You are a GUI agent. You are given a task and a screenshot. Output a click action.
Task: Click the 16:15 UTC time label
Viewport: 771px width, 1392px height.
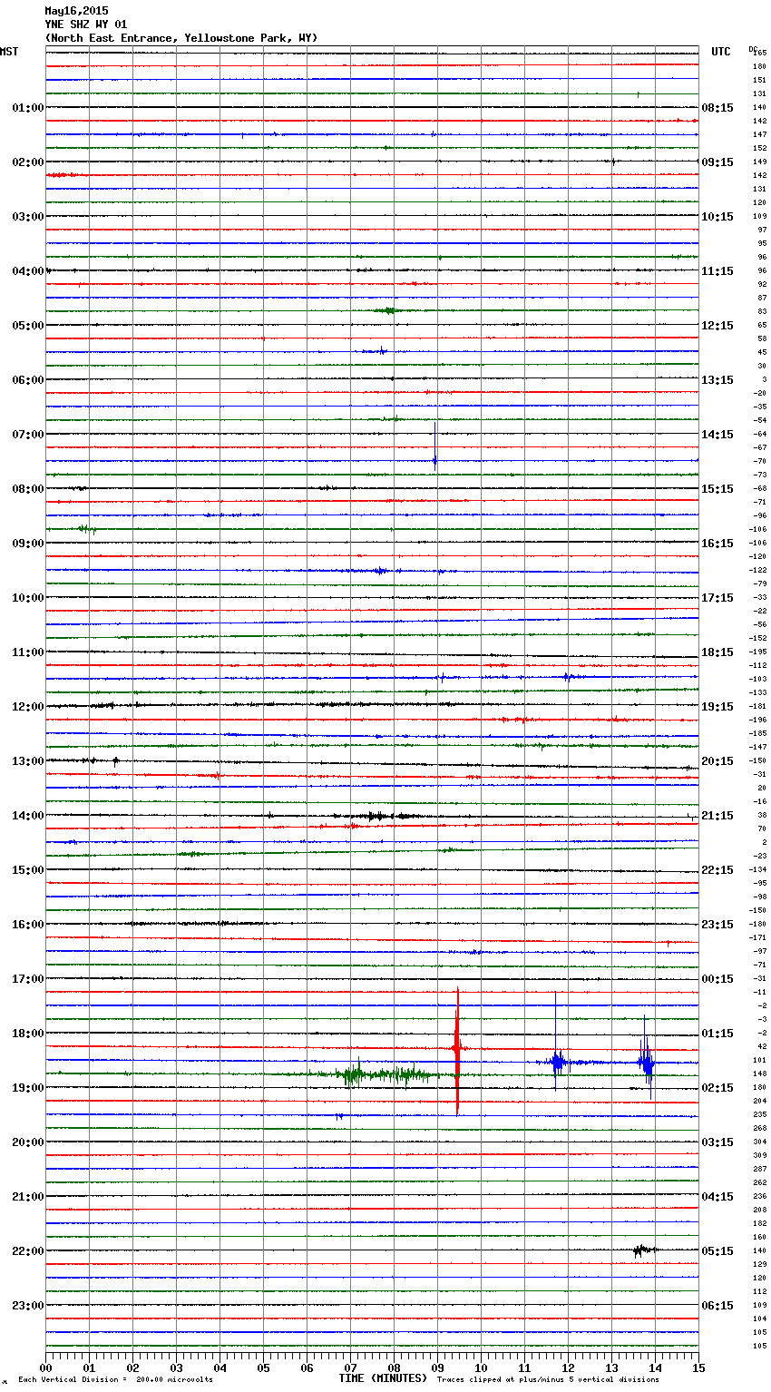717,544
